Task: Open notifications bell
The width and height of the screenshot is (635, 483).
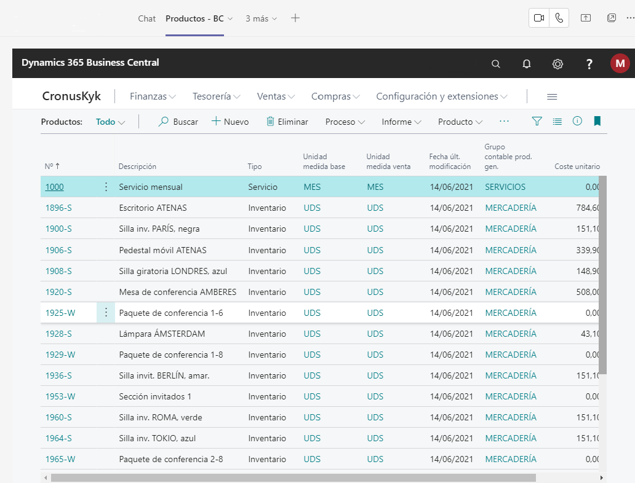Action: coord(527,64)
